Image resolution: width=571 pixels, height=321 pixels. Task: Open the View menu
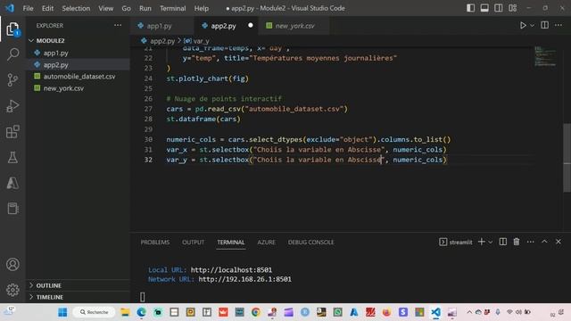tap(105, 8)
